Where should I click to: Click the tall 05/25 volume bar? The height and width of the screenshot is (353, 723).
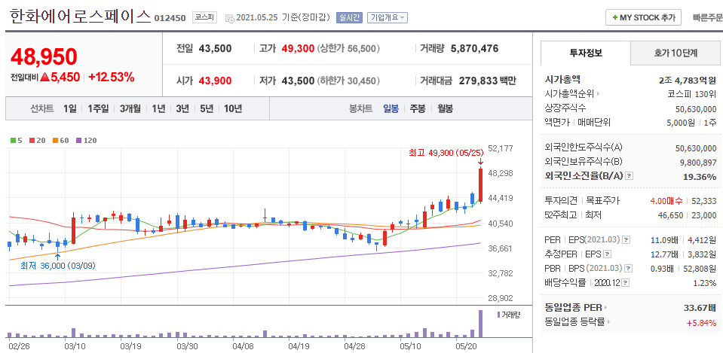coord(480,324)
